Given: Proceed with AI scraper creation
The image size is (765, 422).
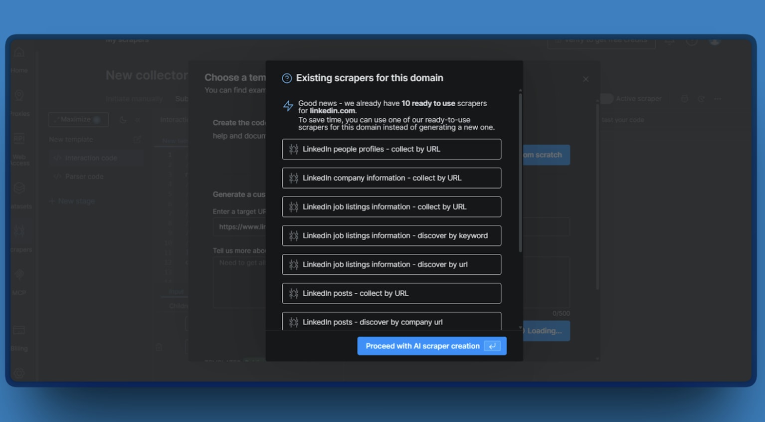Looking at the screenshot, I should point(432,346).
